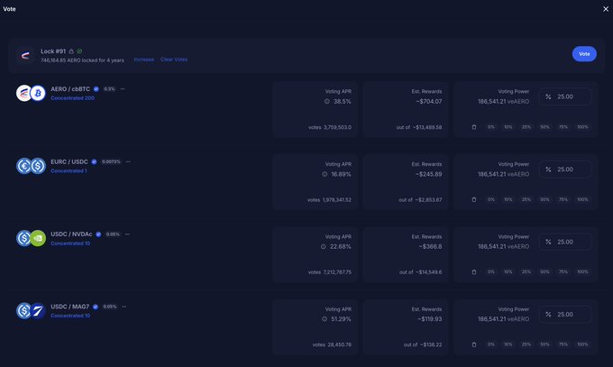Viewport: 613px width, 367px height.
Task: Set USDC / MAG7 voting power to 100%
Action: pyautogui.click(x=582, y=344)
